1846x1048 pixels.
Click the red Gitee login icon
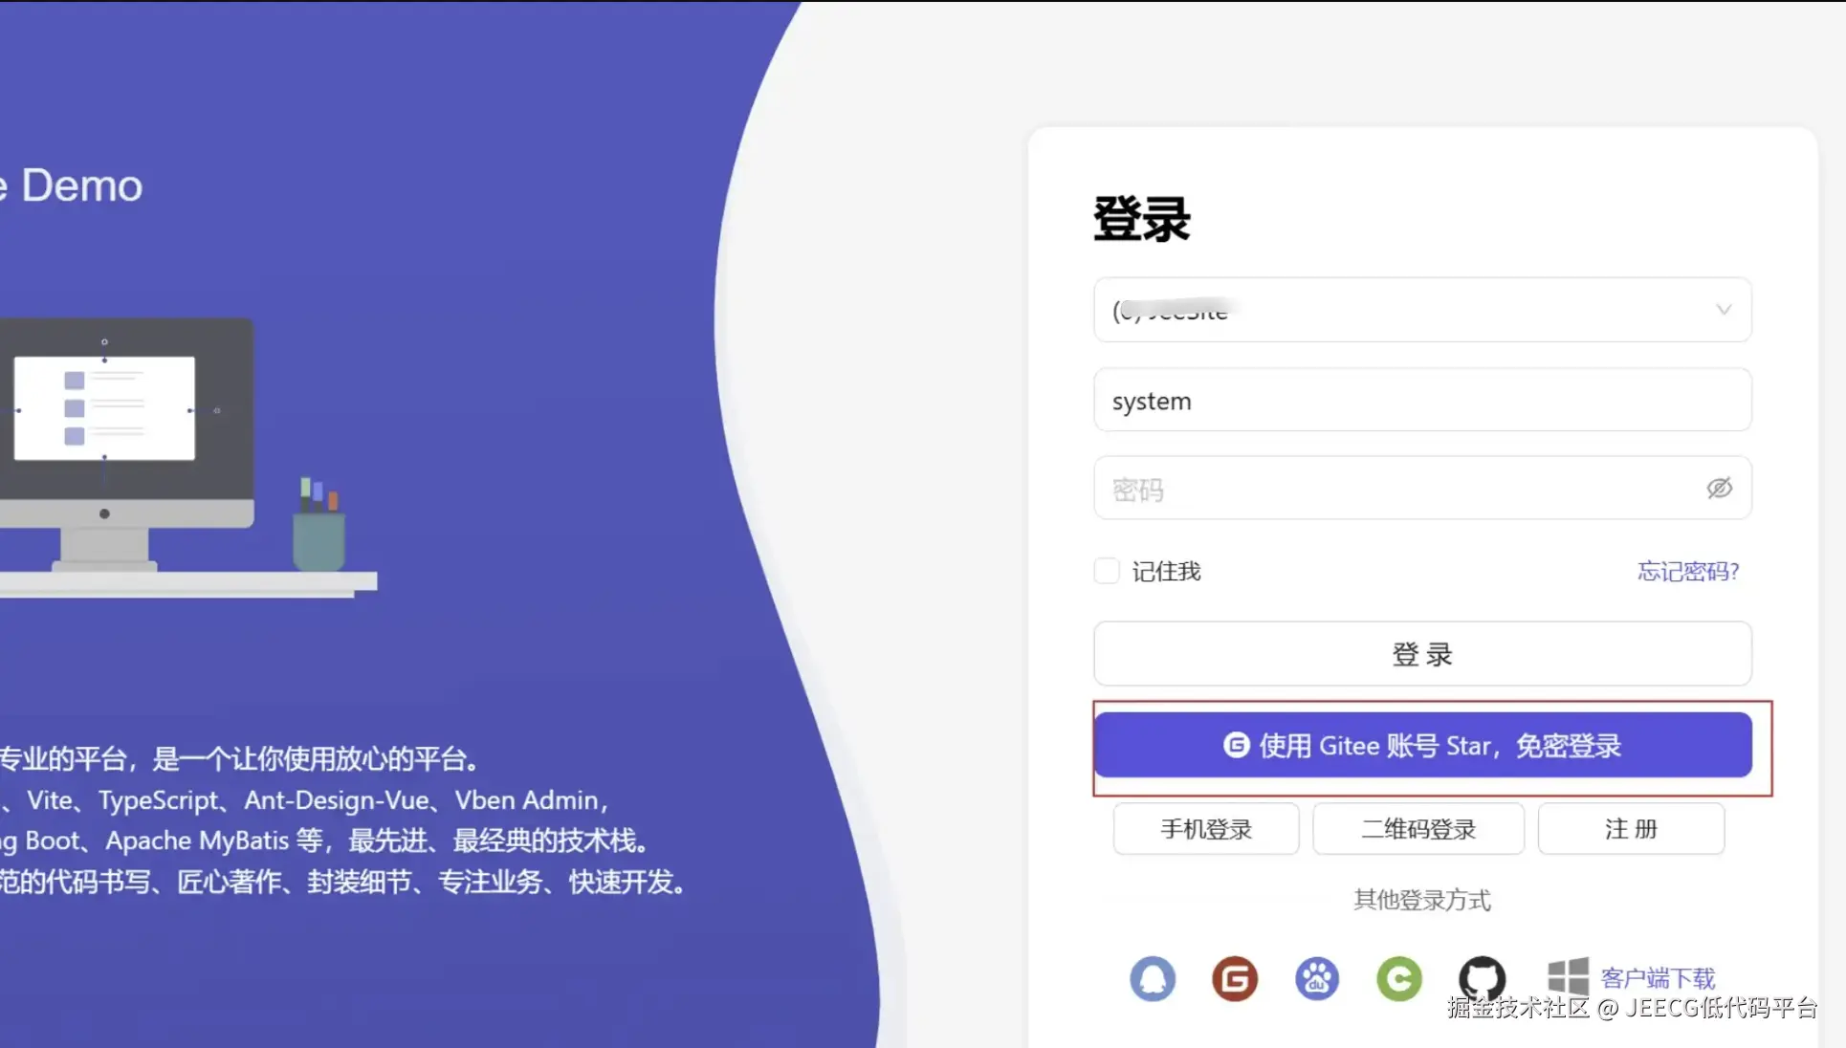pos(1234,978)
